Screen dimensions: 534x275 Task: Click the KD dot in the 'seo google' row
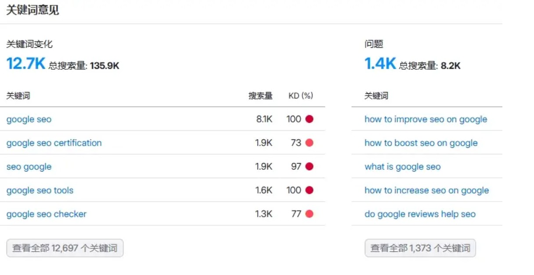309,166
